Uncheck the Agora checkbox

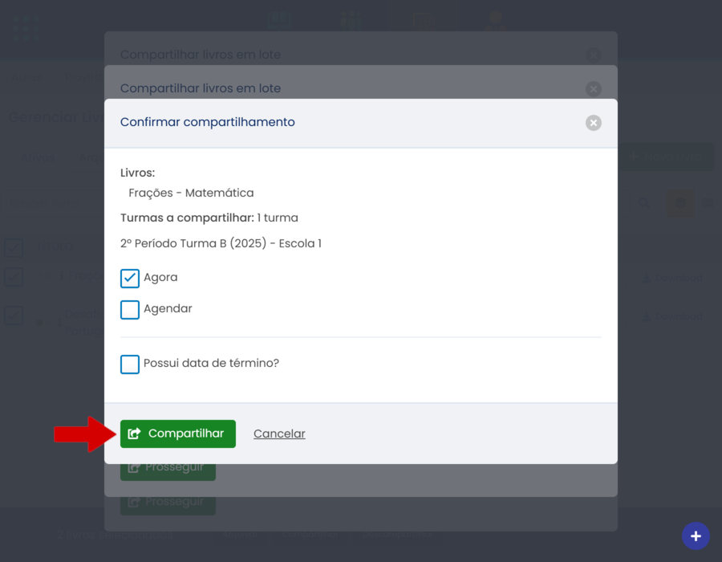coord(130,278)
